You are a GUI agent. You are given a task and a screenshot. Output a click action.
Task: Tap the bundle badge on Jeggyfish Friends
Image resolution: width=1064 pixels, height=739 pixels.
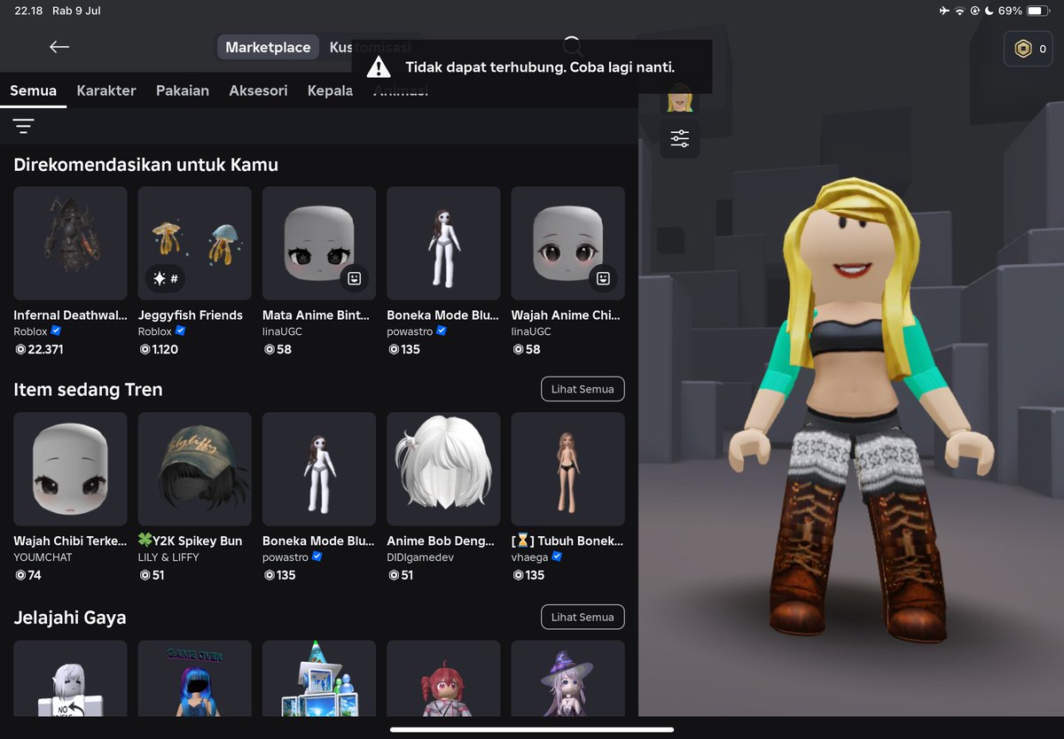click(166, 278)
